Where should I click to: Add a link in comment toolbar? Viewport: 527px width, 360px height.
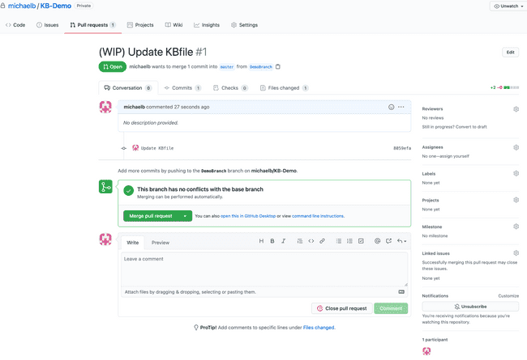[322, 241]
